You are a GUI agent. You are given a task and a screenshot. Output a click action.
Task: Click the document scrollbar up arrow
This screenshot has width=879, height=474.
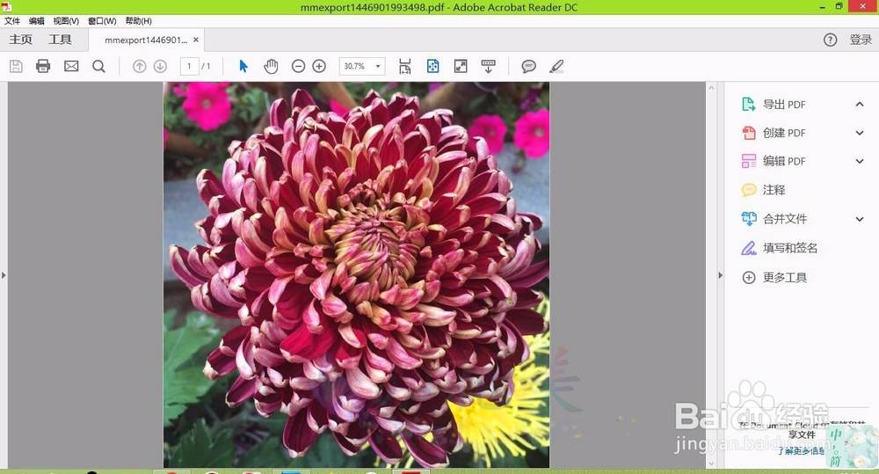point(711,88)
